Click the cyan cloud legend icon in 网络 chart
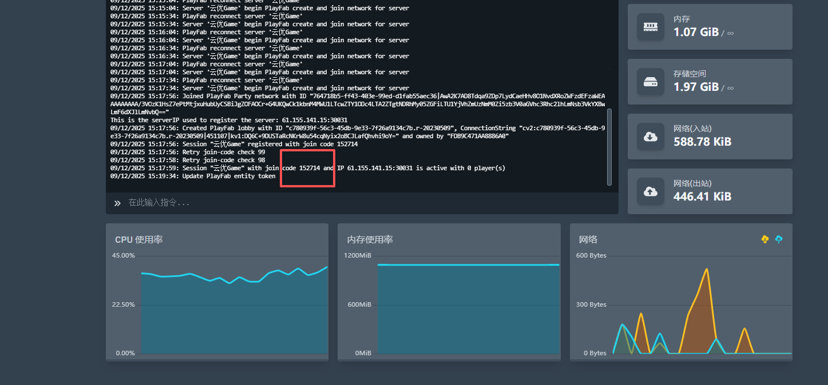Screen dimensions: 828x385 tap(778, 239)
